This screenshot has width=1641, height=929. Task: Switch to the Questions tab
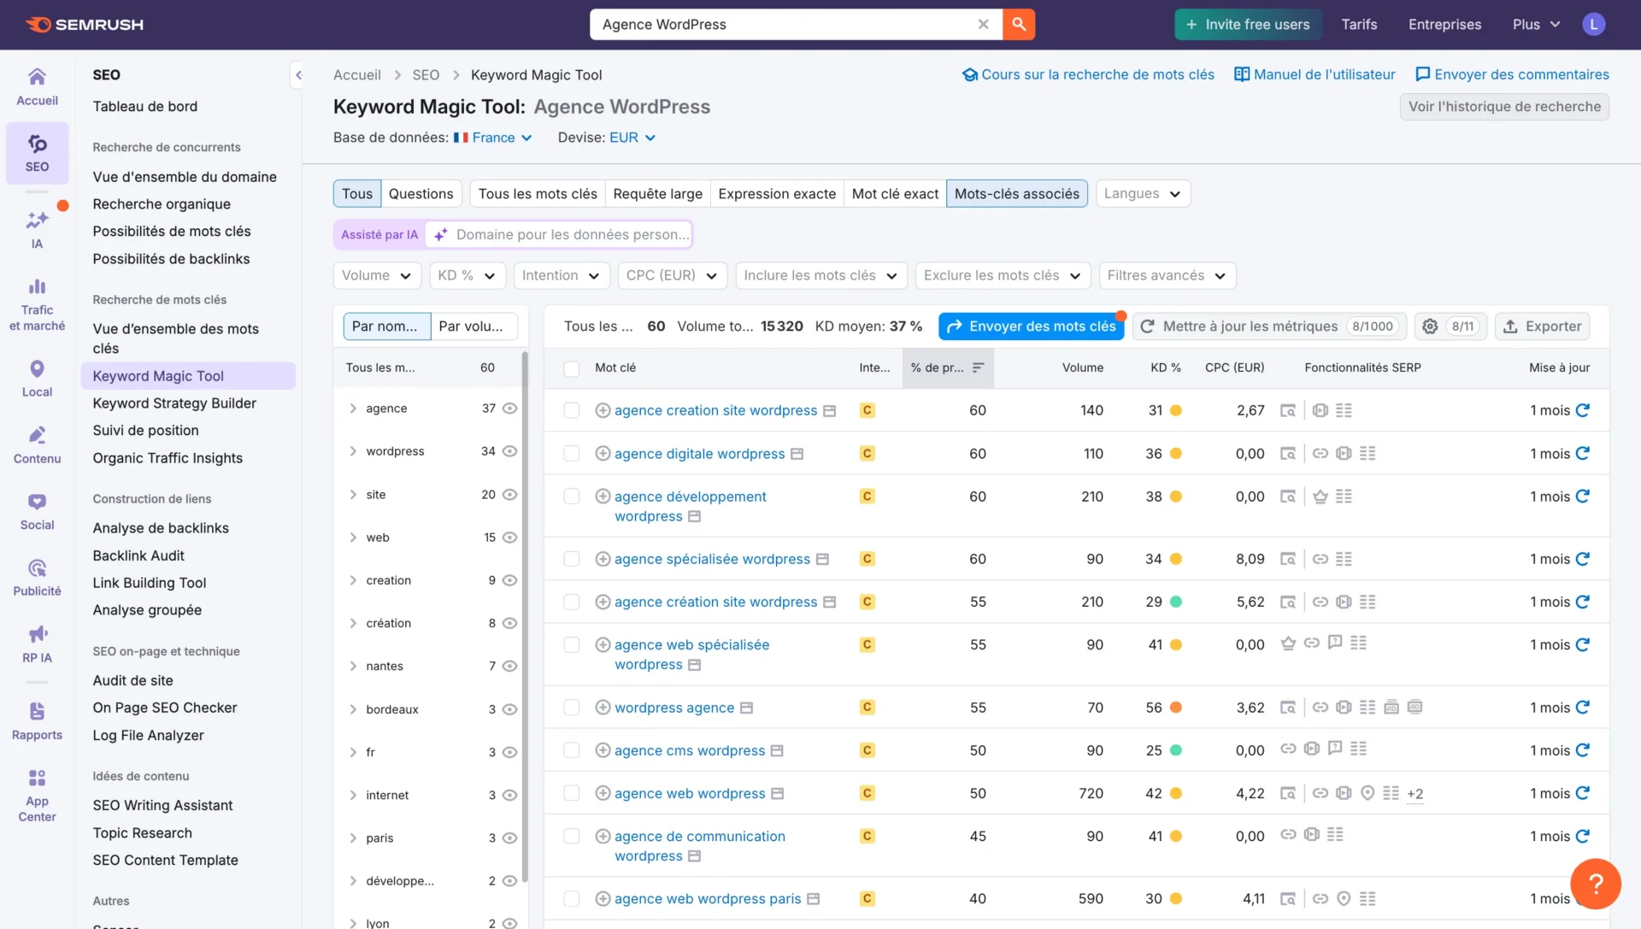click(421, 193)
